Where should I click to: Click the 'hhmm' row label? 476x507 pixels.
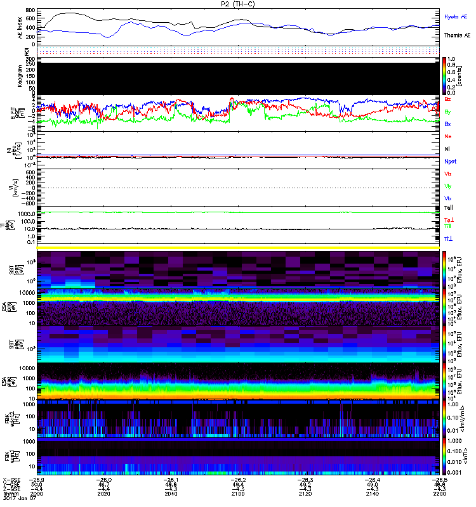10,494
